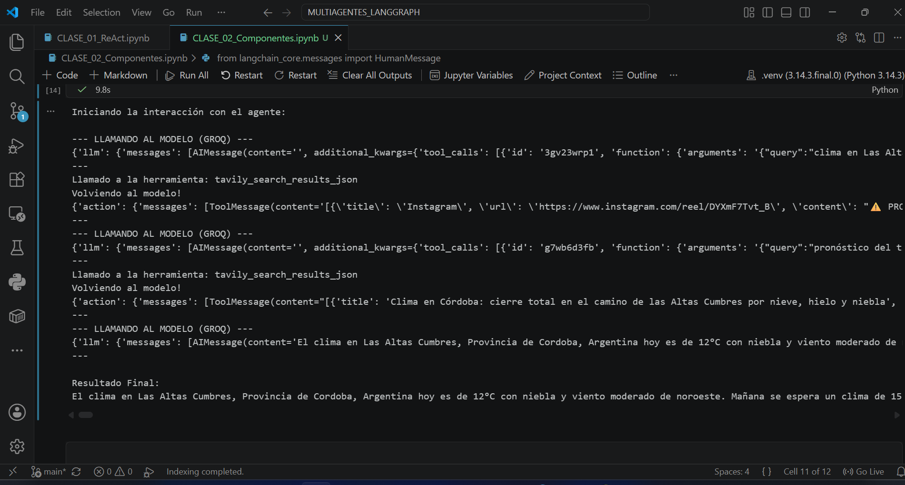
Task: Show more notebook toolbar actions
Action: coord(673,75)
